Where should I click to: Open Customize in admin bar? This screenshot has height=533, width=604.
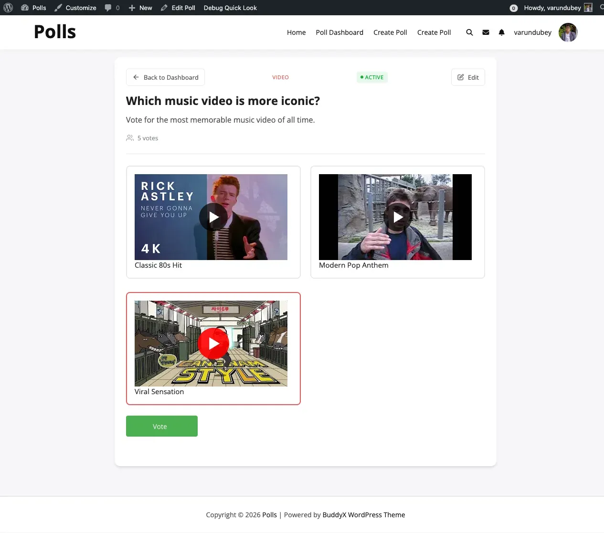[x=75, y=8]
